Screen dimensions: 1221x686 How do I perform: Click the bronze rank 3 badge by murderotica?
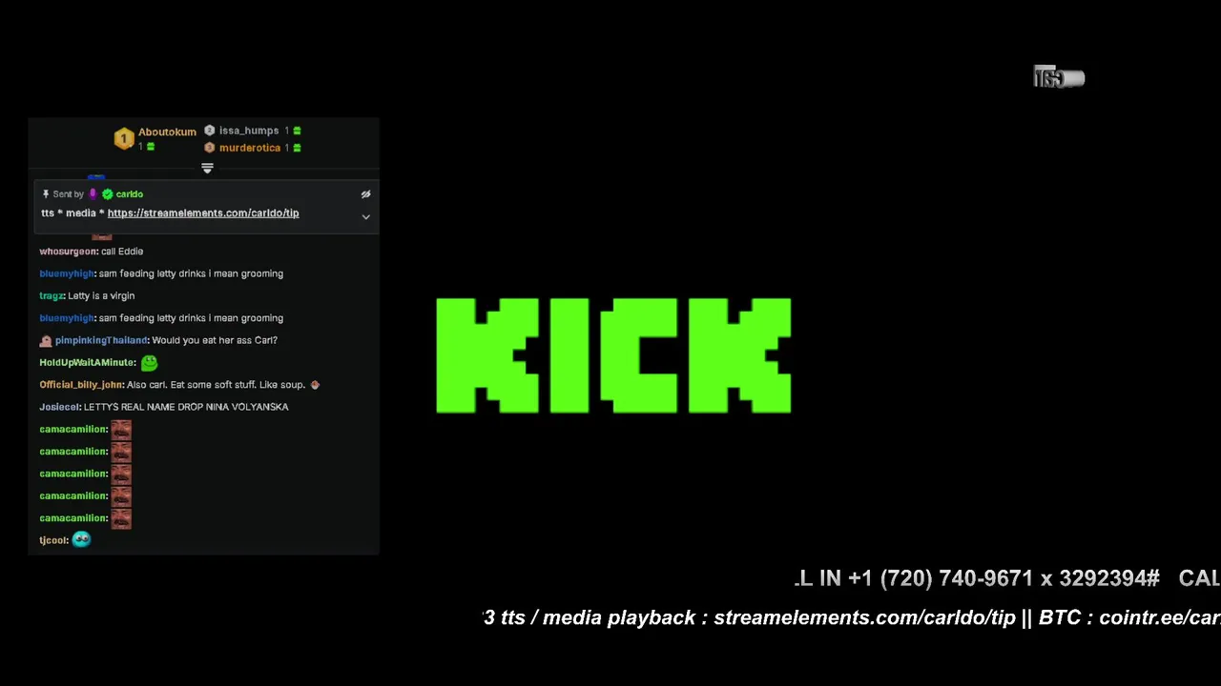(210, 148)
